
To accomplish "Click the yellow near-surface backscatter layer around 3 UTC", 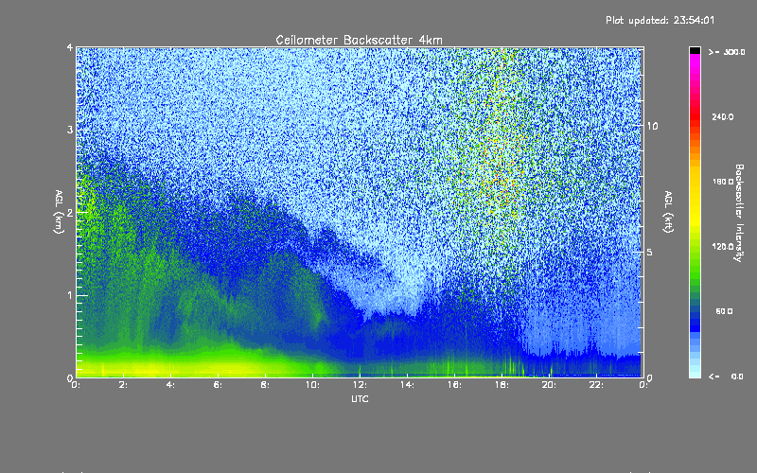I will (148, 368).
